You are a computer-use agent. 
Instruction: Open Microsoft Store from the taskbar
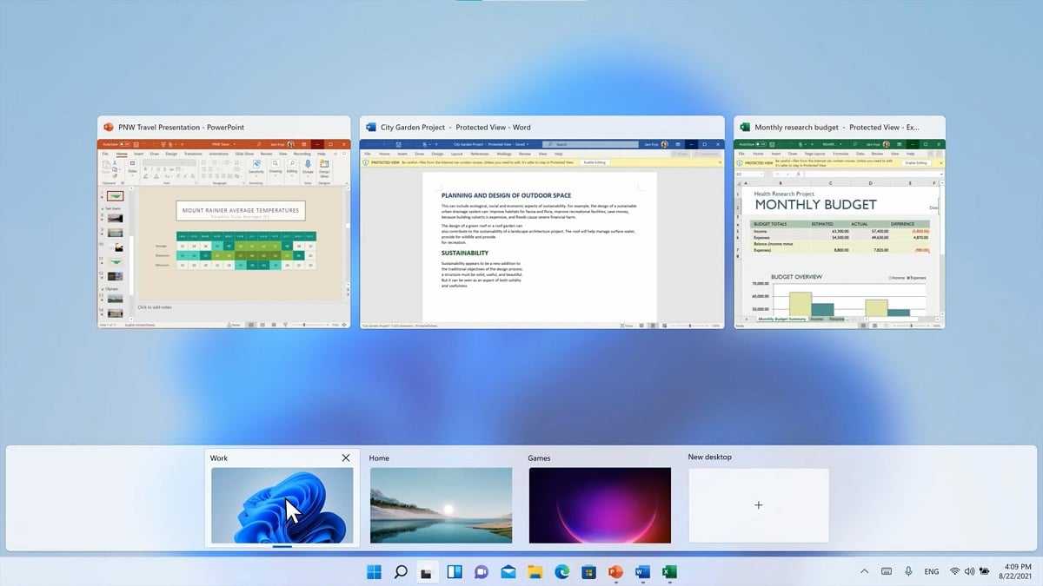pos(589,571)
